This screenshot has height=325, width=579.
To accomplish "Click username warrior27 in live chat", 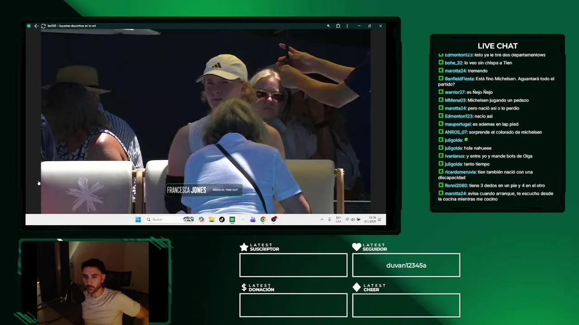I will coord(456,93).
